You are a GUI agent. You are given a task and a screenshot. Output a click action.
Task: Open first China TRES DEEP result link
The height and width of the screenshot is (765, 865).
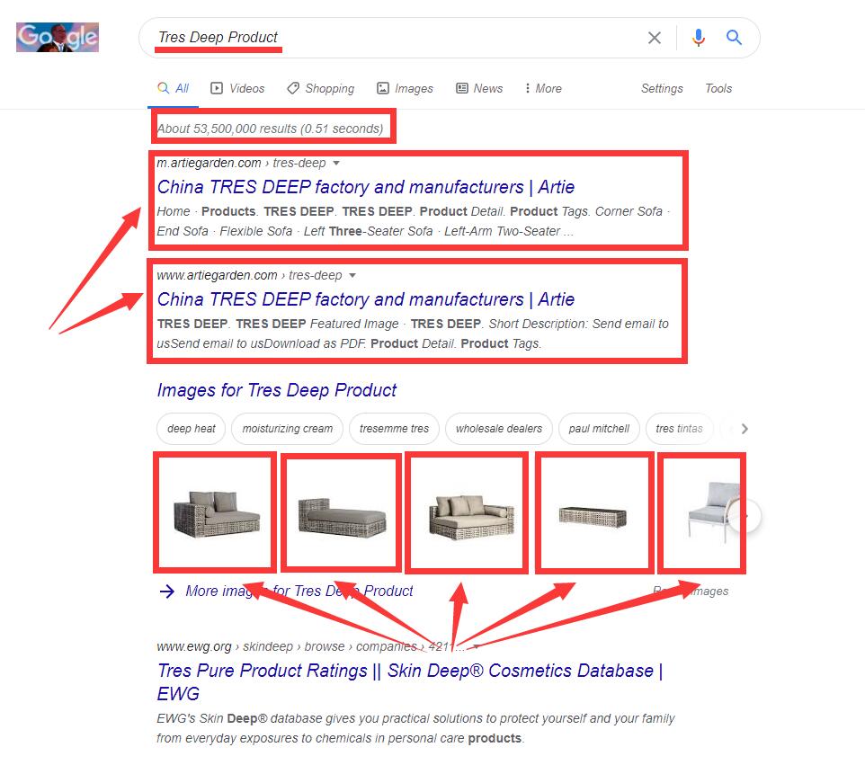point(366,187)
